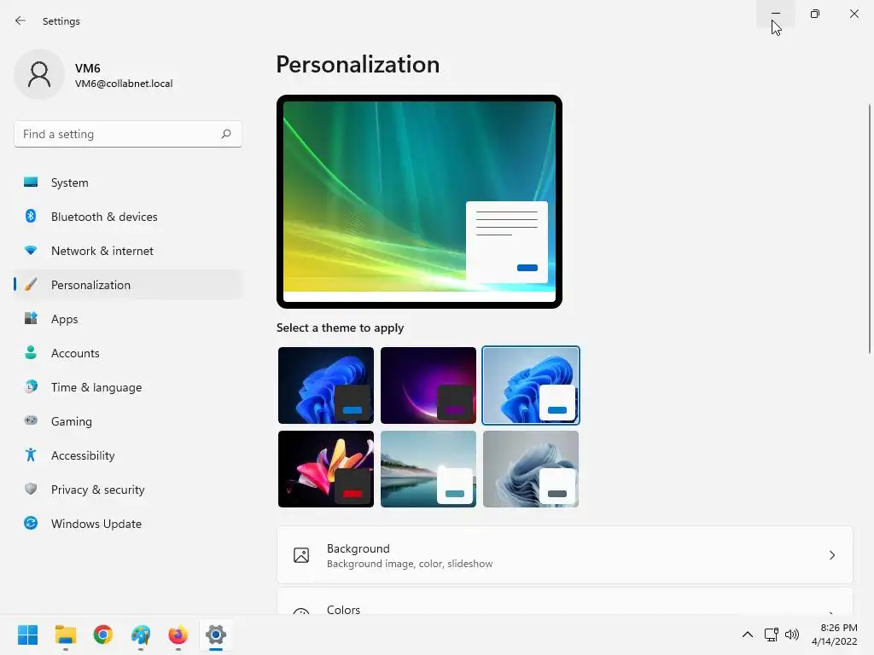This screenshot has width=874, height=655.
Task: Click the desktop preview image
Action: (x=419, y=201)
